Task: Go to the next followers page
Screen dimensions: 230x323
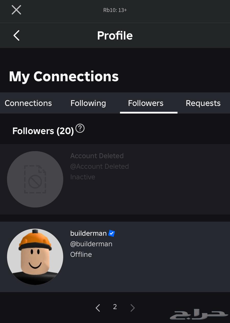Action: (x=132, y=308)
